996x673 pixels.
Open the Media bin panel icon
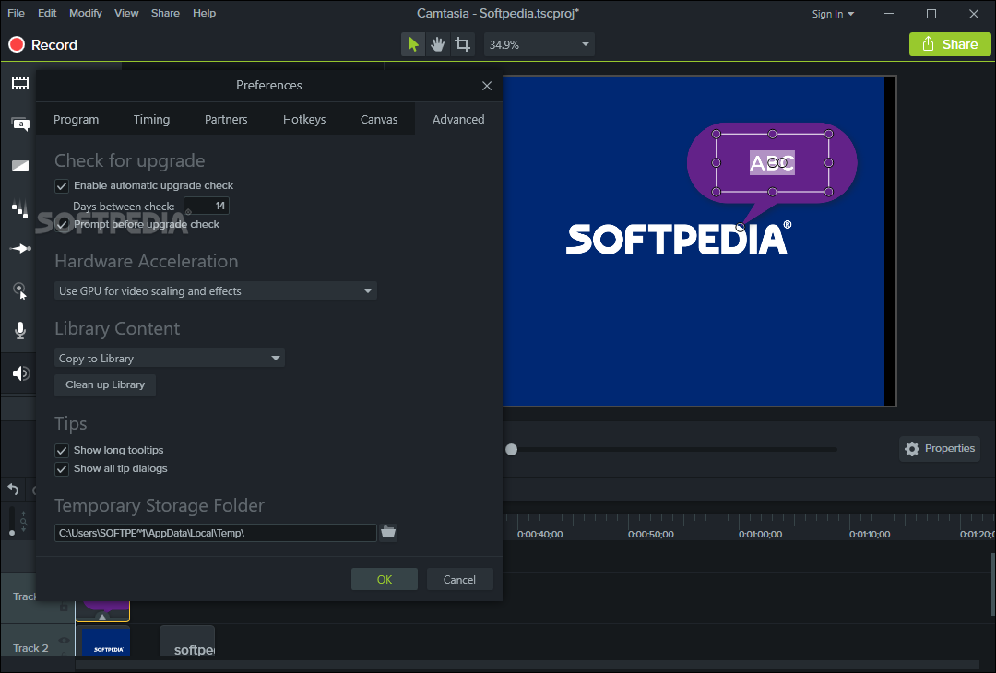(20, 83)
